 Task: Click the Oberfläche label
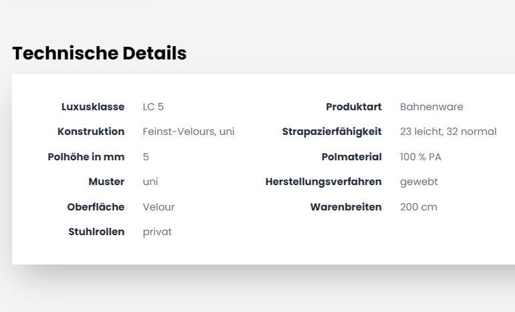(96, 207)
